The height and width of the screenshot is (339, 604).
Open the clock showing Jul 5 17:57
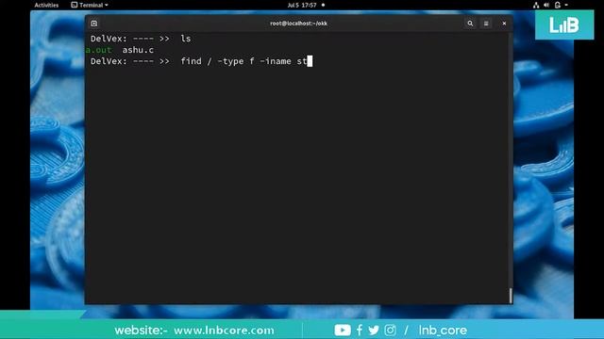point(302,5)
